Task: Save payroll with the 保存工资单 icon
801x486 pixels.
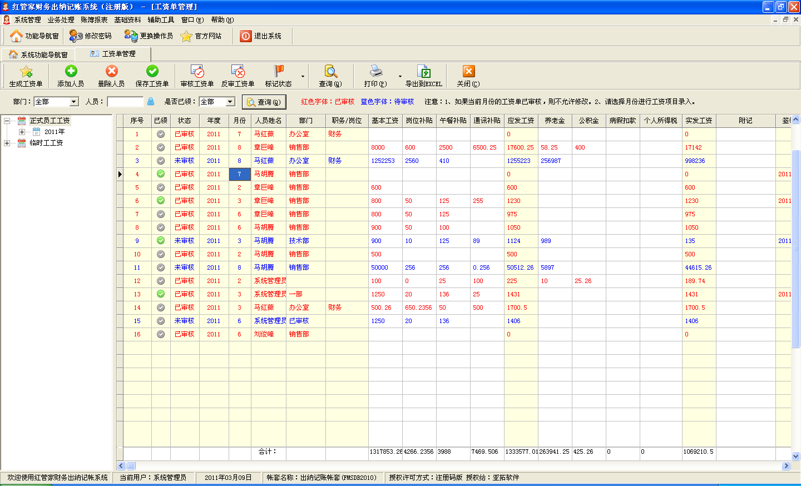Action: [x=152, y=71]
